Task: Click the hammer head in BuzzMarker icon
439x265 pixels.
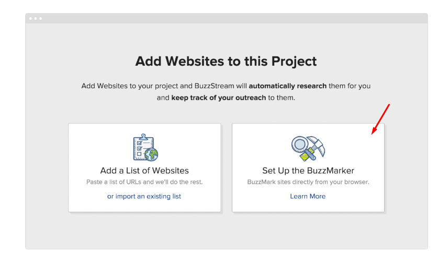Action: [317, 144]
